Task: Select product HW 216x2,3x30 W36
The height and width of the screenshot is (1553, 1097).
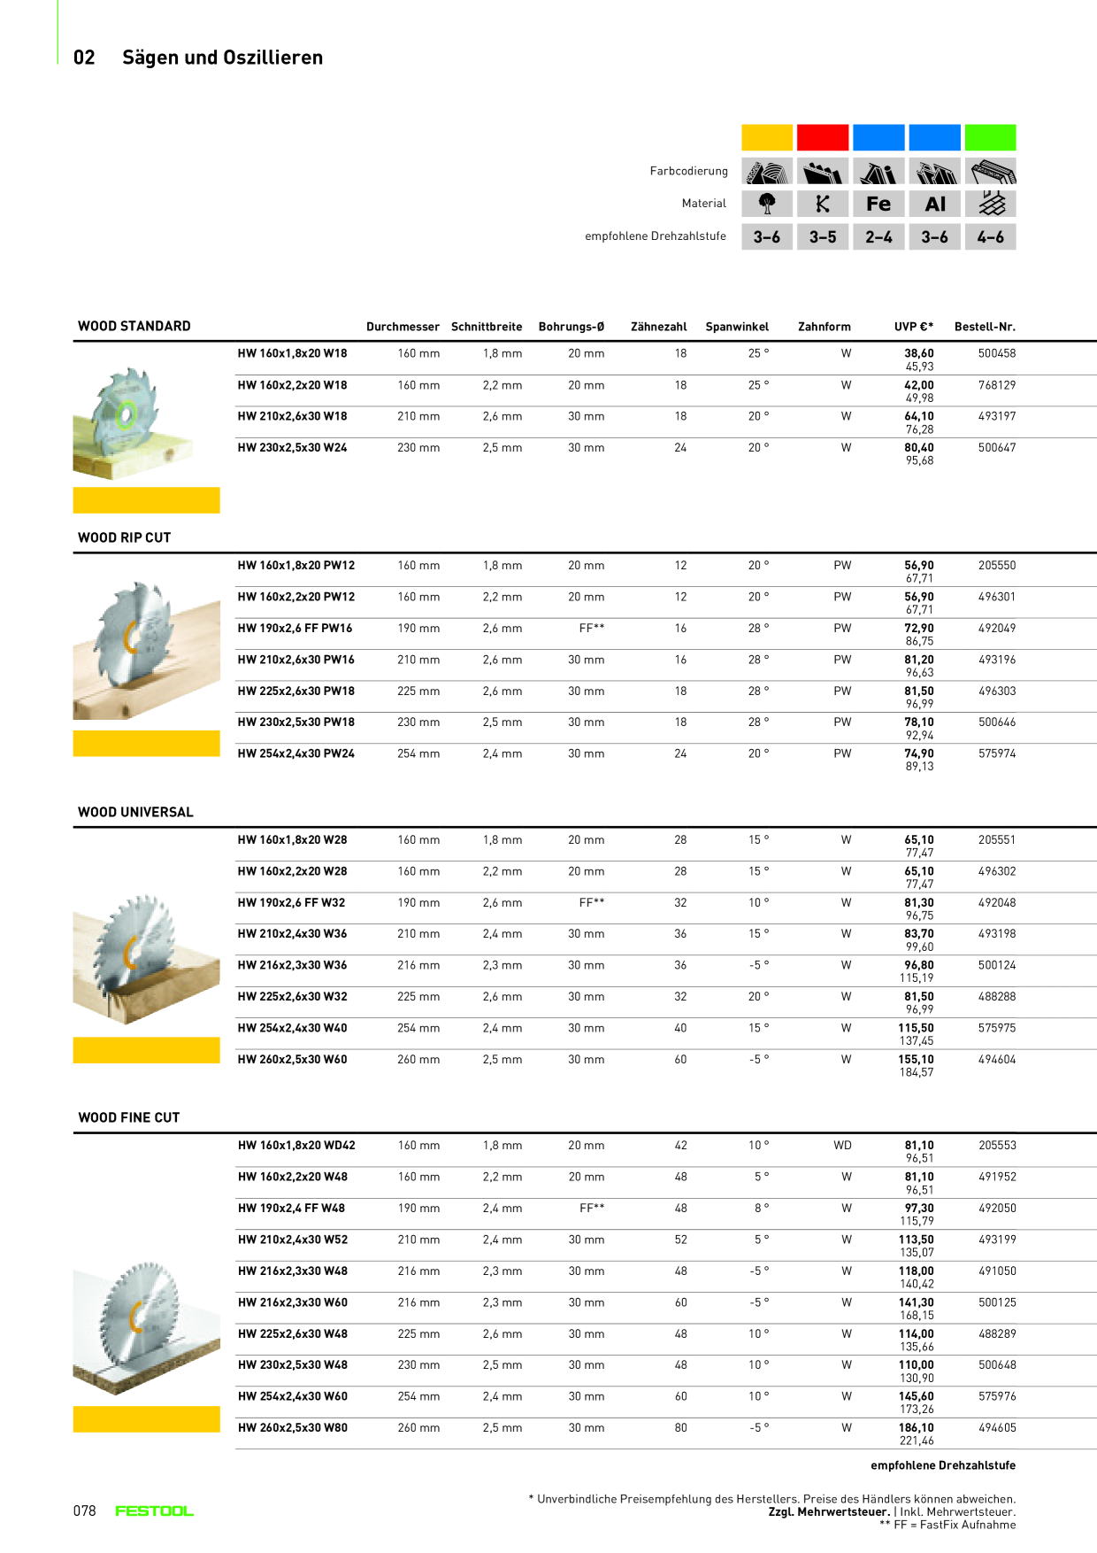Action: [x=293, y=965]
